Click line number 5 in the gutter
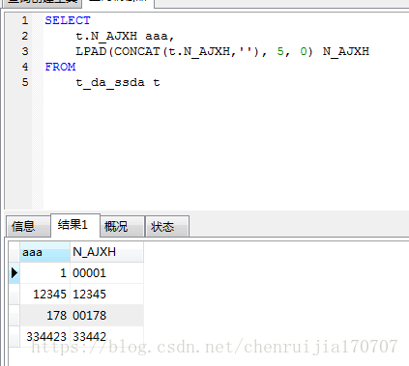This screenshot has height=366, width=409. pyautogui.click(x=25, y=82)
